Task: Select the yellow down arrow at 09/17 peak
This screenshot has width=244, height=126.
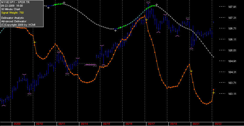Action: click(x=146, y=19)
